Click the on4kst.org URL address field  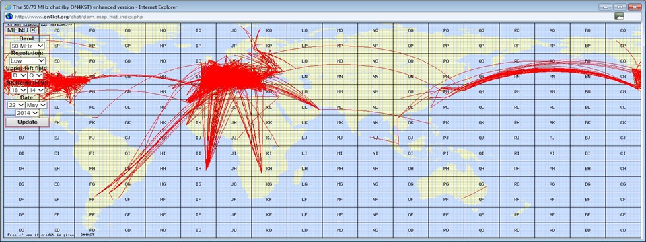(313, 17)
